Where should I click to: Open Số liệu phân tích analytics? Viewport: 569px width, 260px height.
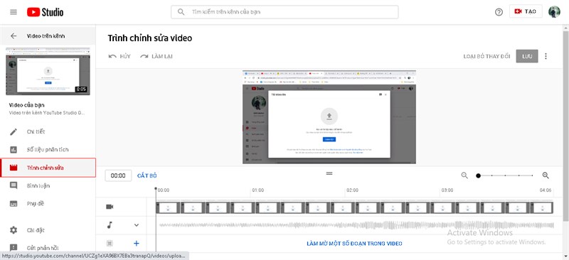point(48,149)
